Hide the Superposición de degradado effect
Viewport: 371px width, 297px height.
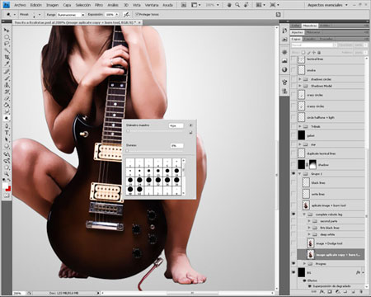coord(310,286)
